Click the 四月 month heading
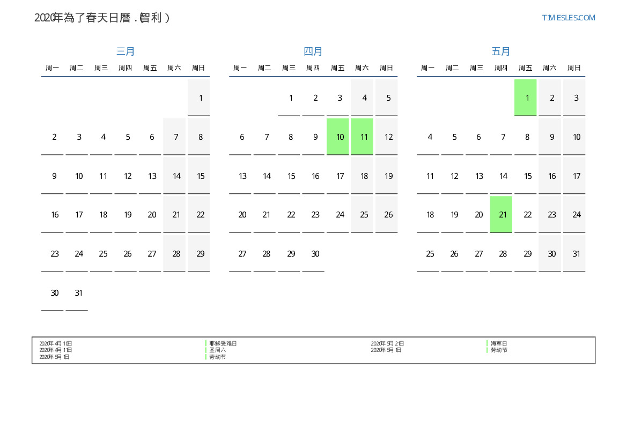Viewport: 627px width, 443px height. click(313, 51)
